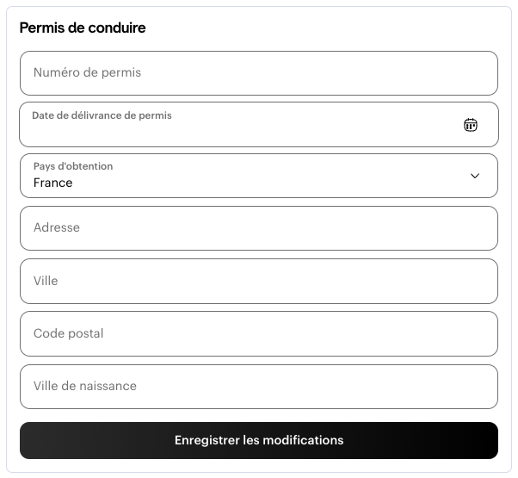Save with Enregistrer les modifications button
The width and height of the screenshot is (518, 478).
point(259,440)
